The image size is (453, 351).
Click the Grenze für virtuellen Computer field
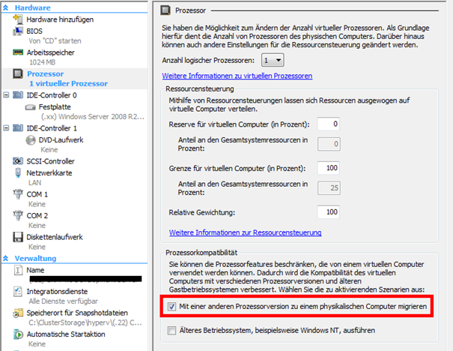[x=329, y=168]
